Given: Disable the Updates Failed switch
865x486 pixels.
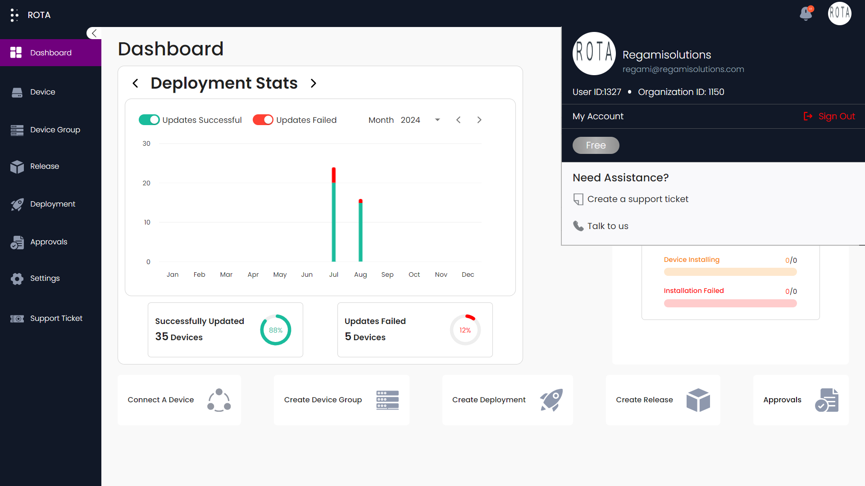Looking at the screenshot, I should click(263, 120).
